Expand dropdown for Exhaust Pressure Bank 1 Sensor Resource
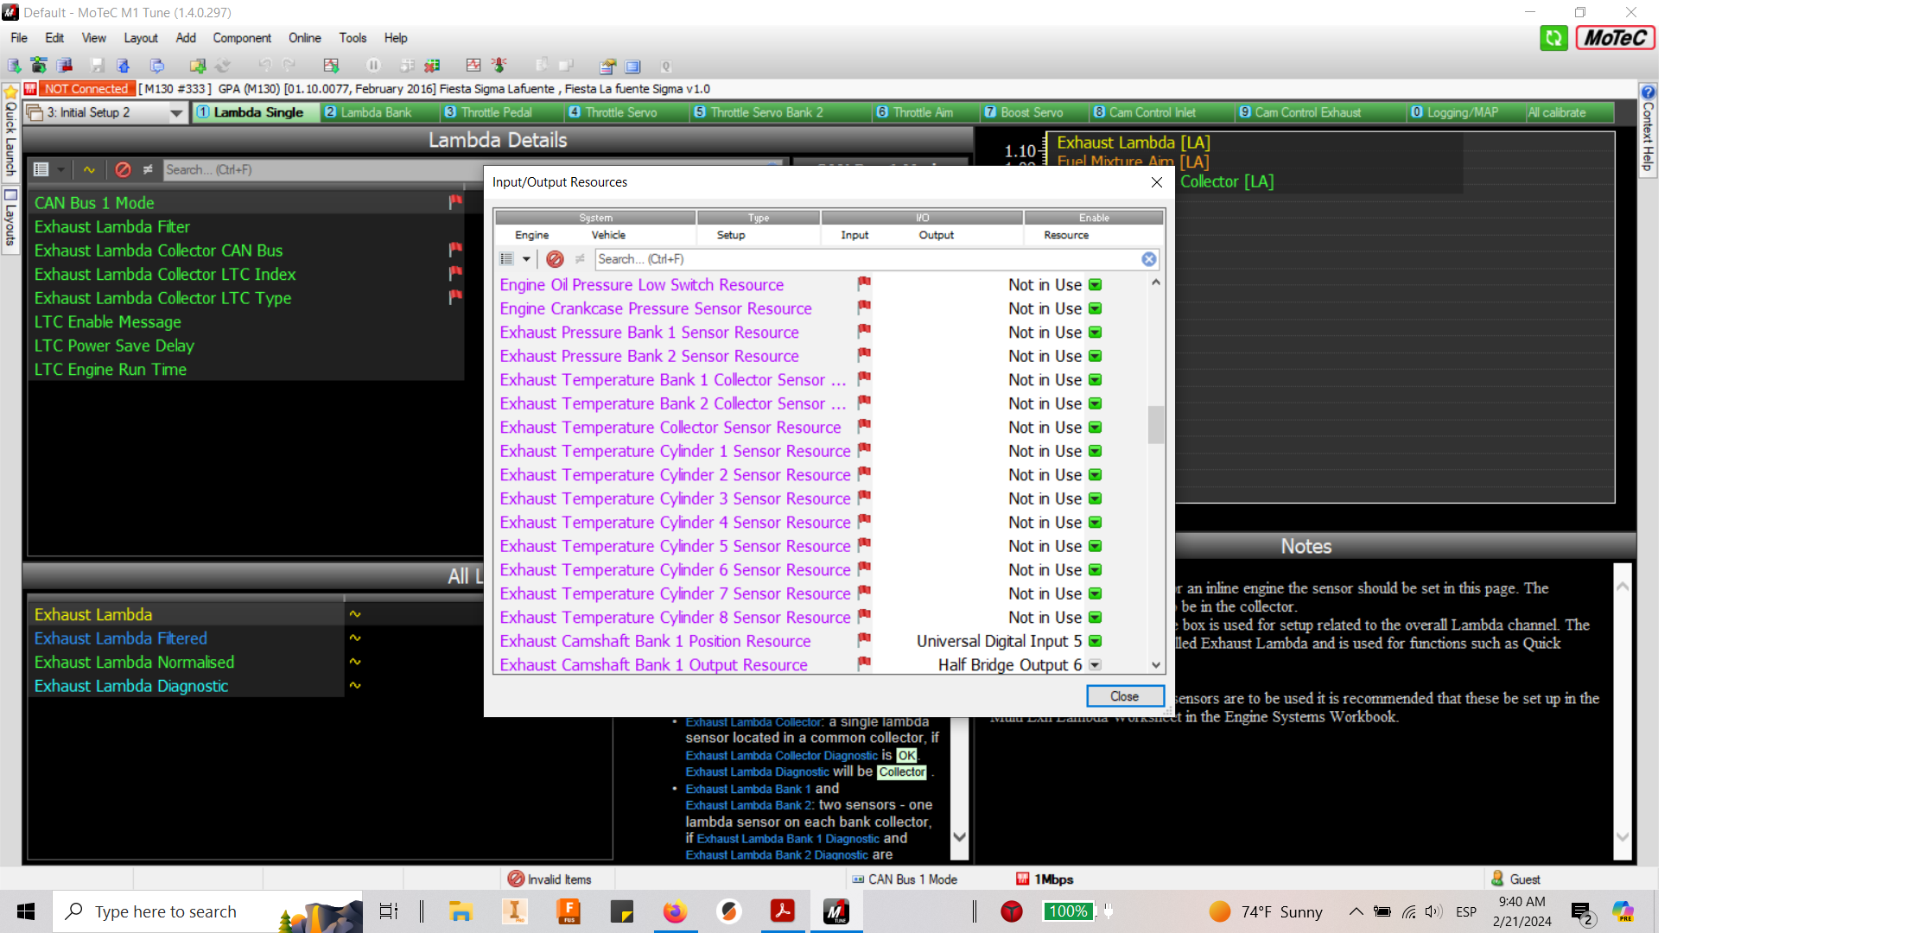The height and width of the screenshot is (933, 1906). (1095, 333)
